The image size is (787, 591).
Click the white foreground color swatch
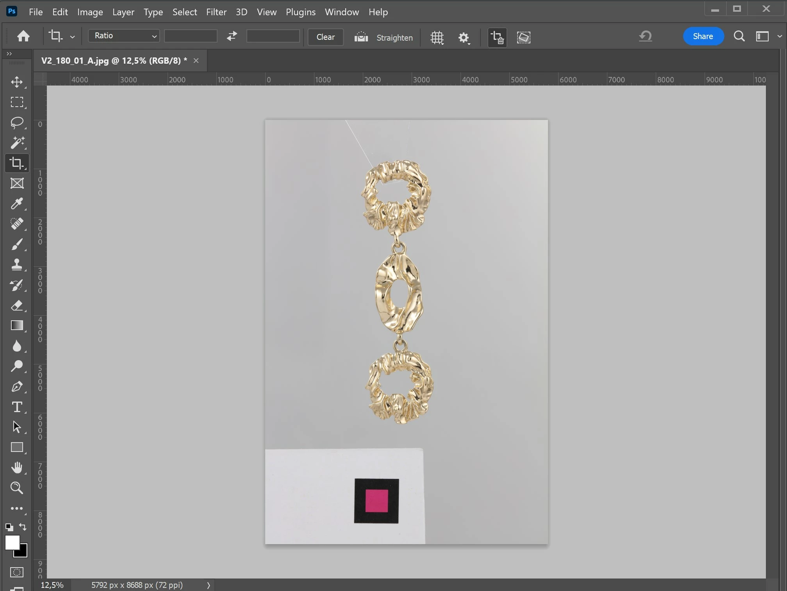tap(11, 542)
